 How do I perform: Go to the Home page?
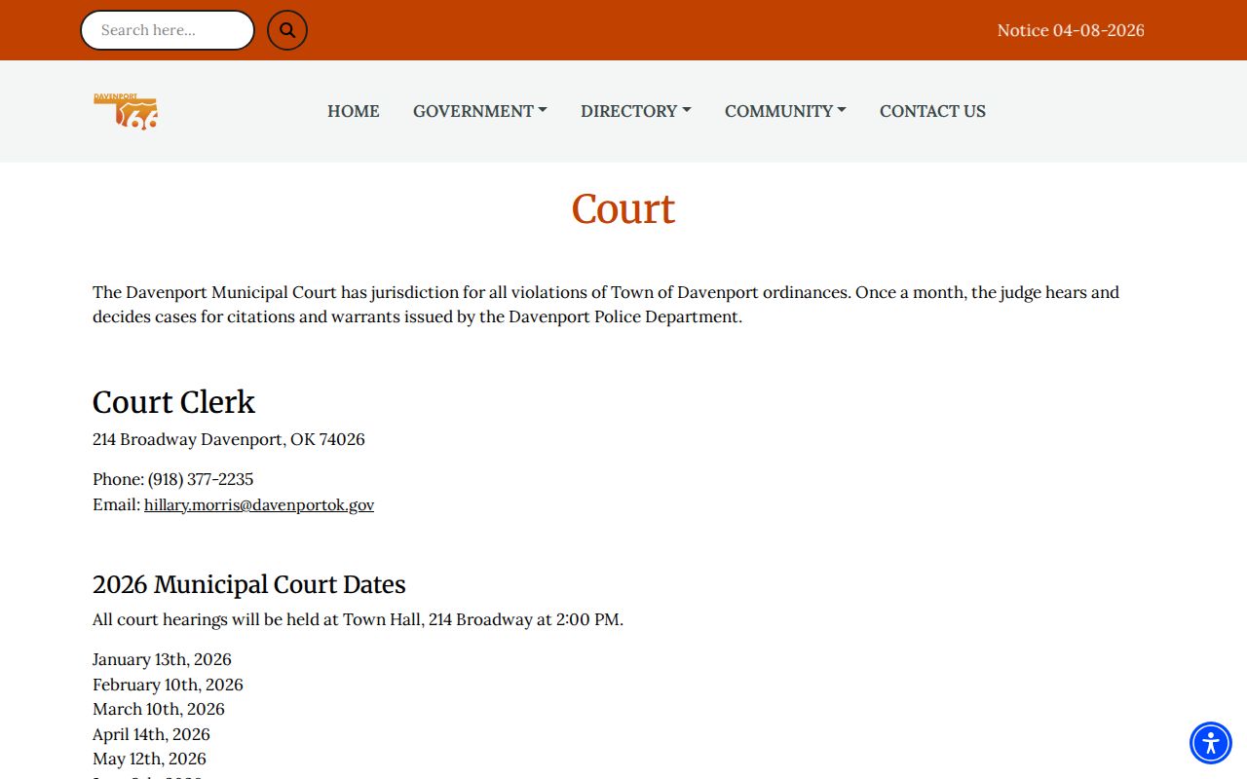click(354, 111)
